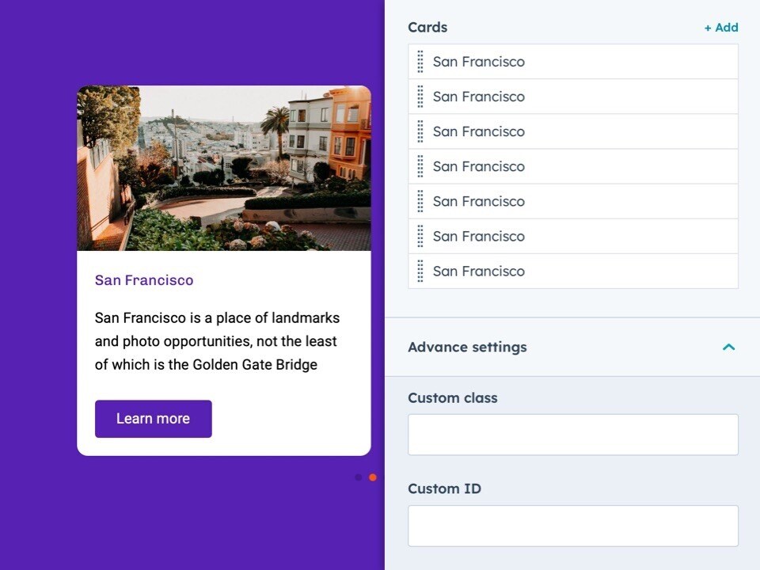Click the fourth card row's drag handle icon
Image resolution: width=760 pixels, height=570 pixels.
(420, 166)
